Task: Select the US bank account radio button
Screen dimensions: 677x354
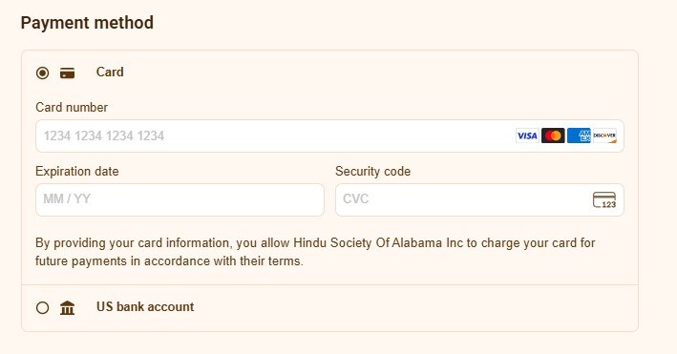Action: tap(42, 308)
